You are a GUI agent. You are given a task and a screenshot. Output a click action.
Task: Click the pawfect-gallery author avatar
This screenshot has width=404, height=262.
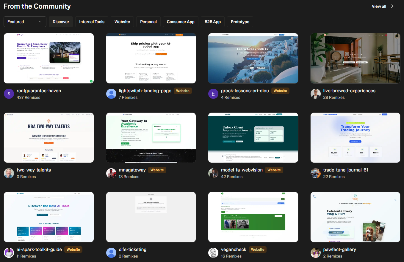point(316,253)
